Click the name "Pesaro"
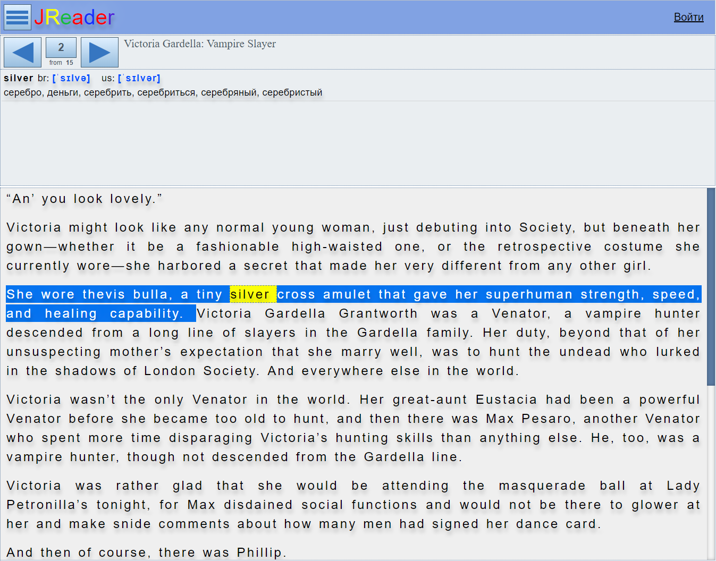The image size is (716, 561). click(x=546, y=419)
